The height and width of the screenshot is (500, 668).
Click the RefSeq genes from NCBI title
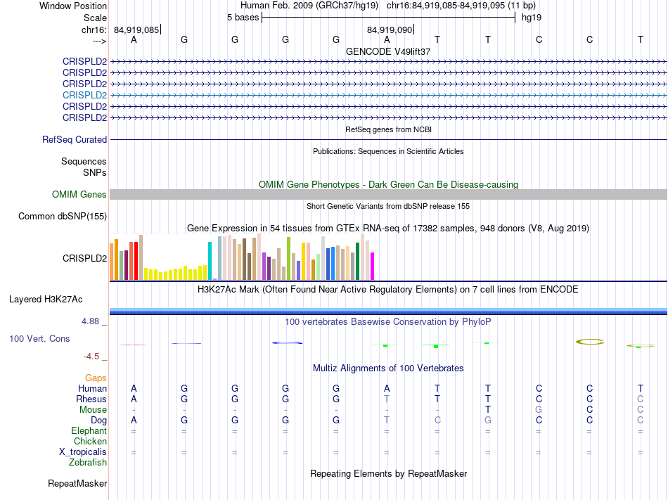[x=388, y=130]
